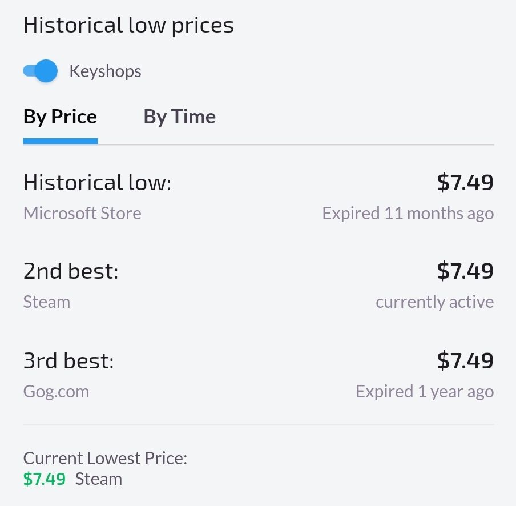
Task: Open Steam beside the green price
Action: (x=99, y=479)
